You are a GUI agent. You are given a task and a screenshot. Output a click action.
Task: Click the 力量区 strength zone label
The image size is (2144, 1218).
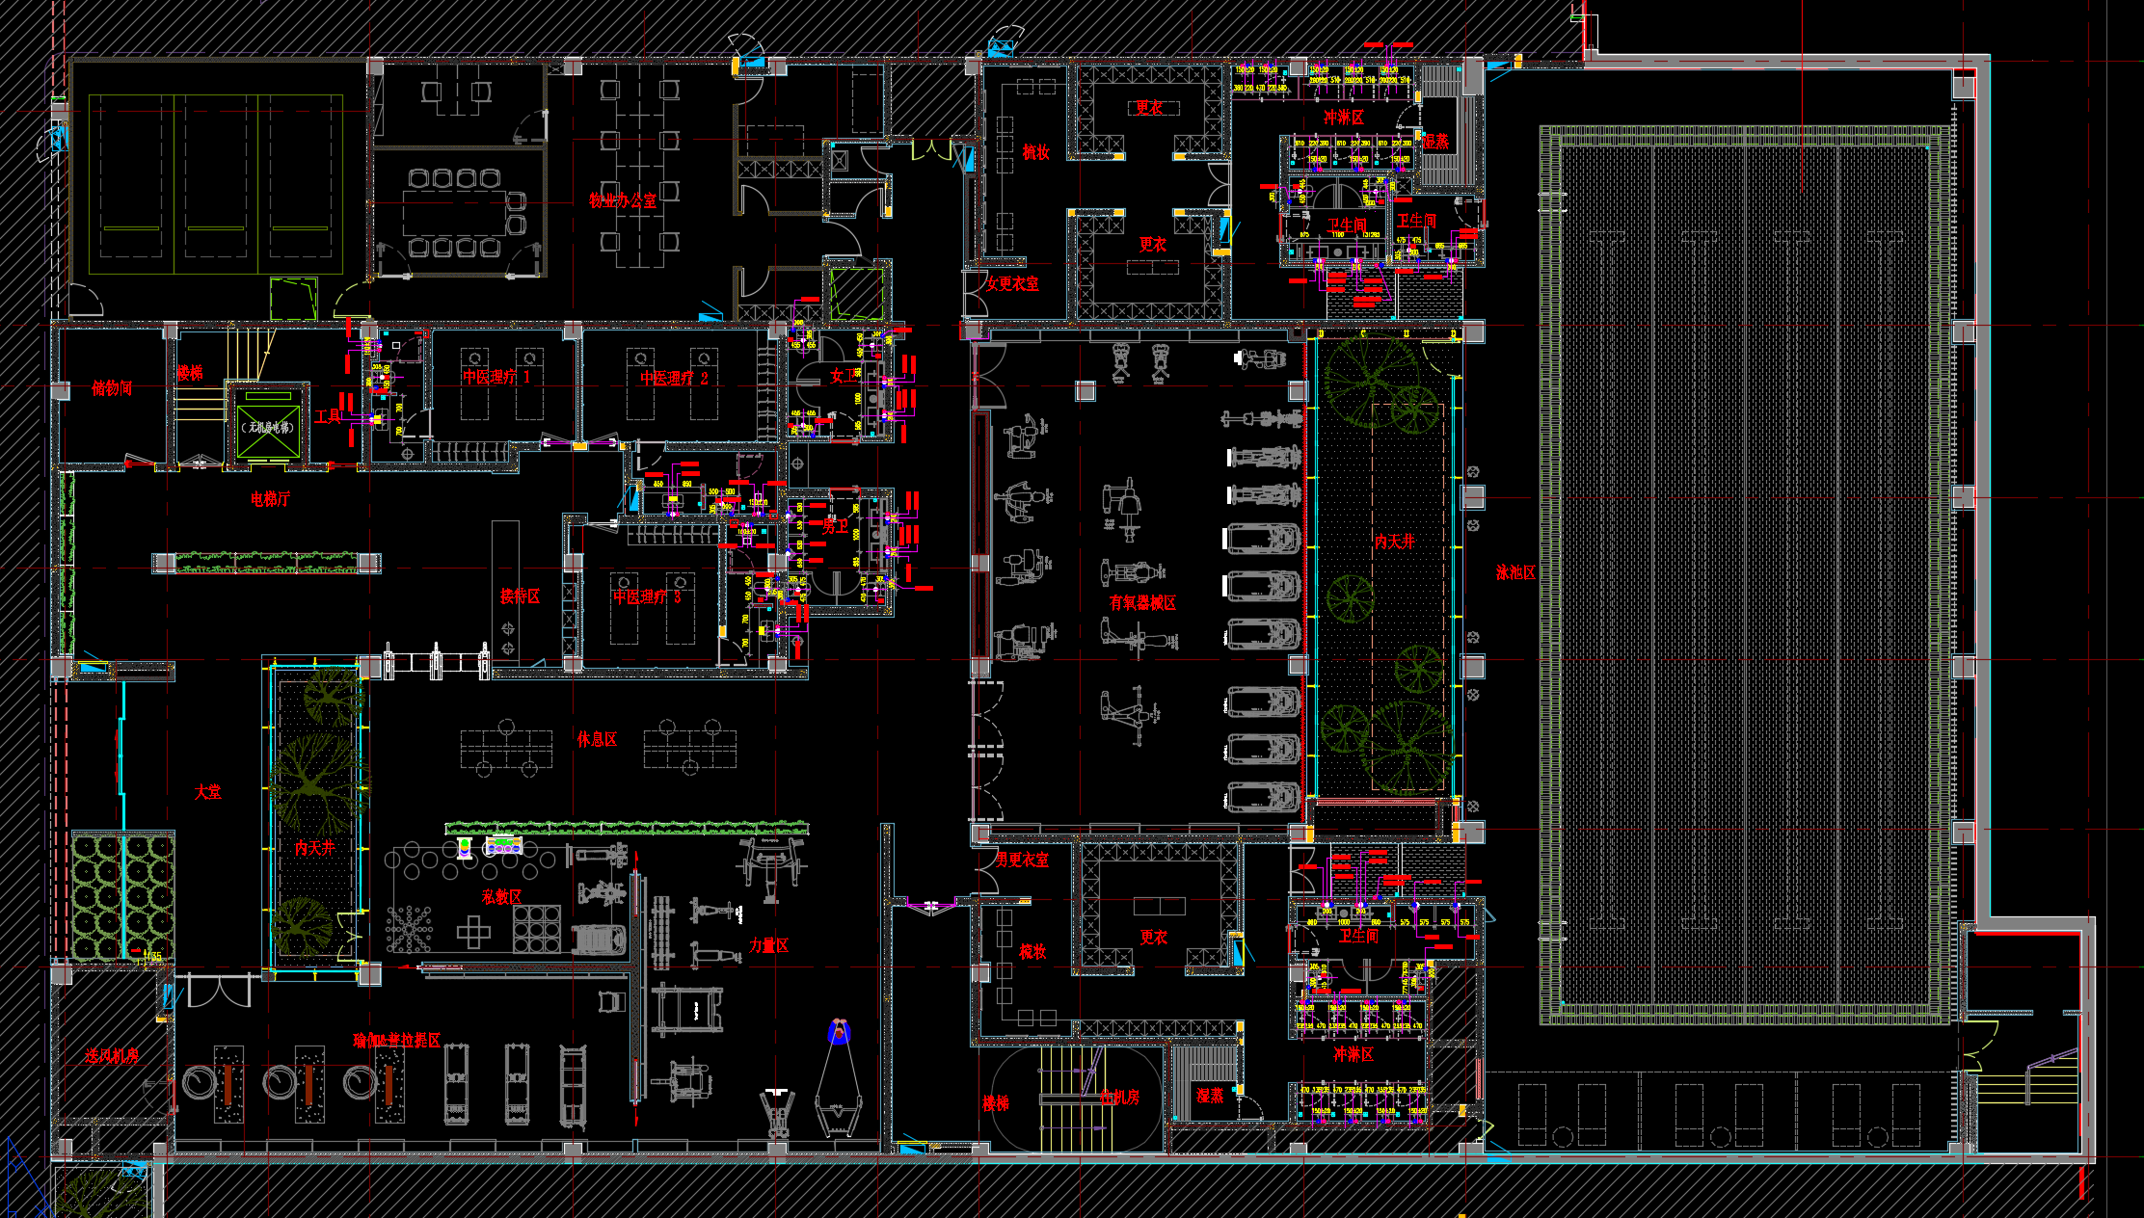pos(768,945)
